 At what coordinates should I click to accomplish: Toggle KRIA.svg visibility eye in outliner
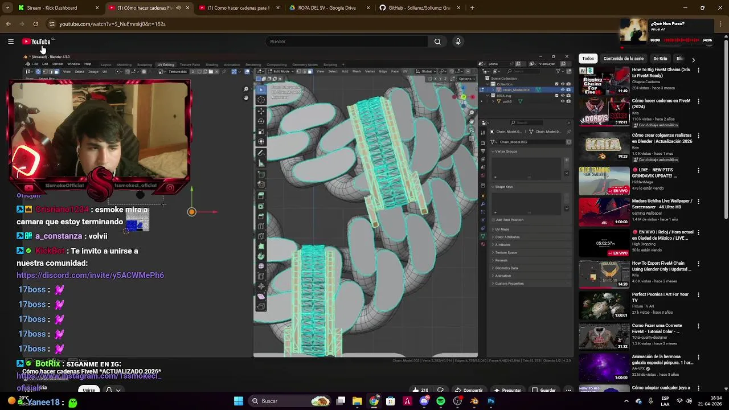(x=563, y=96)
